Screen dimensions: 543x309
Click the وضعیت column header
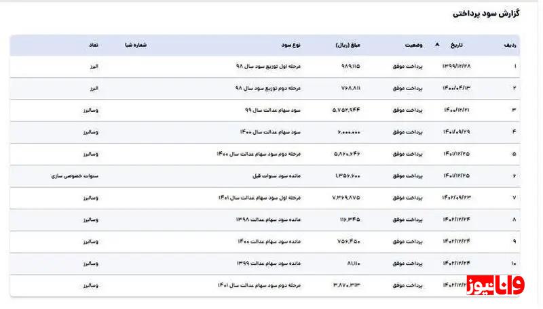(412, 45)
